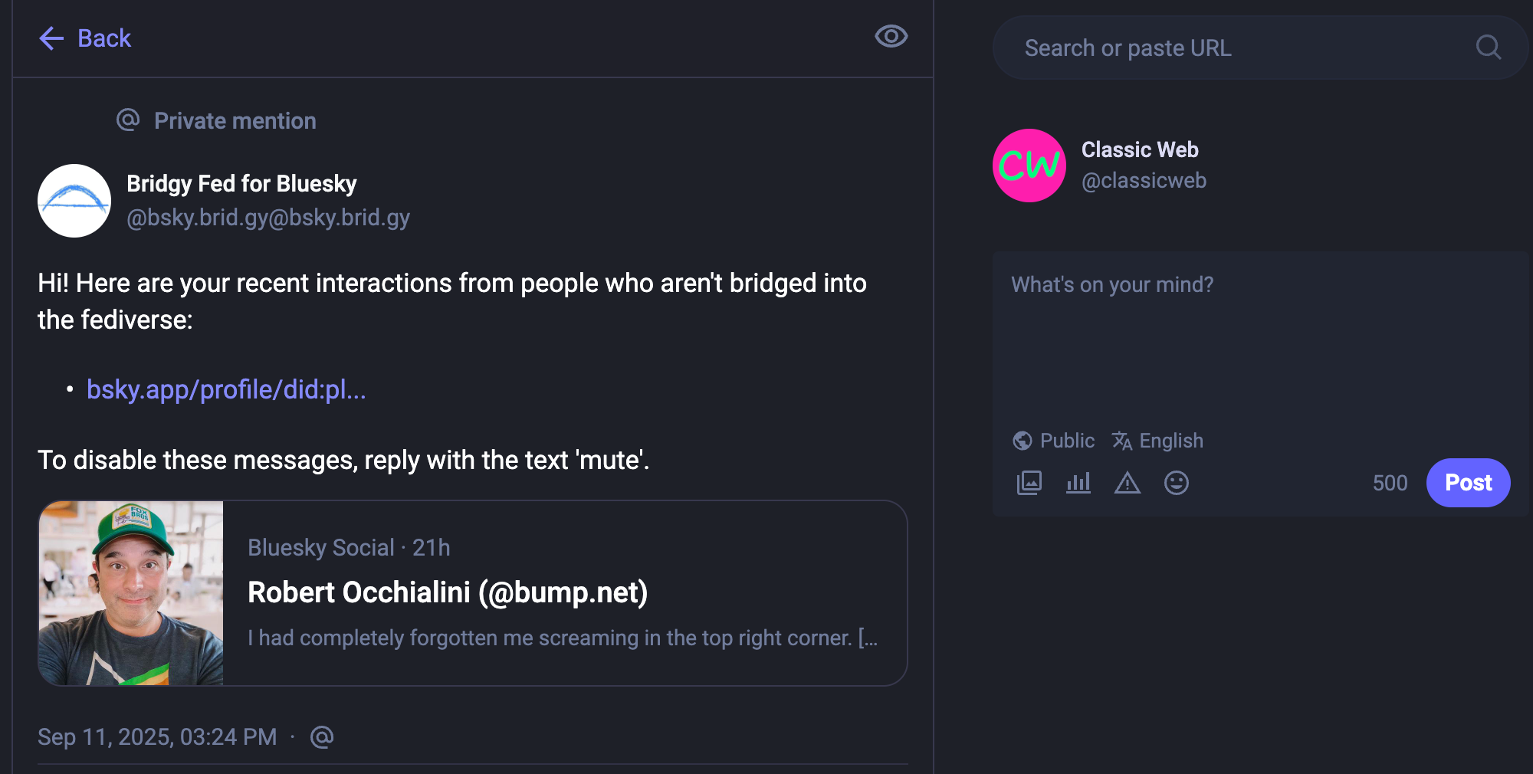The width and height of the screenshot is (1533, 774).
Task: Click the Sep 11, 2025 timestamp
Action: [157, 737]
